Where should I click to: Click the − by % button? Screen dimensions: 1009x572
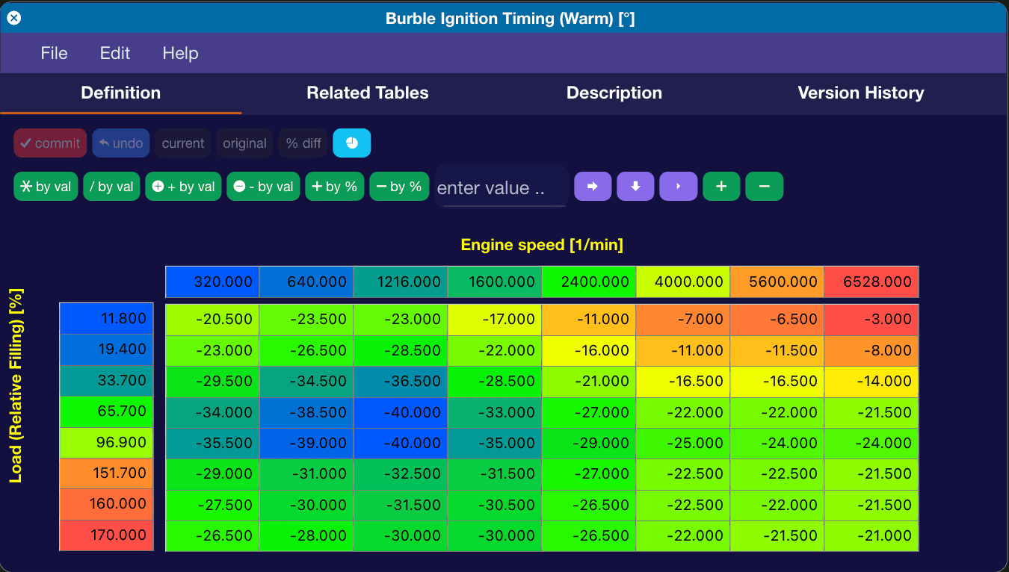399,187
